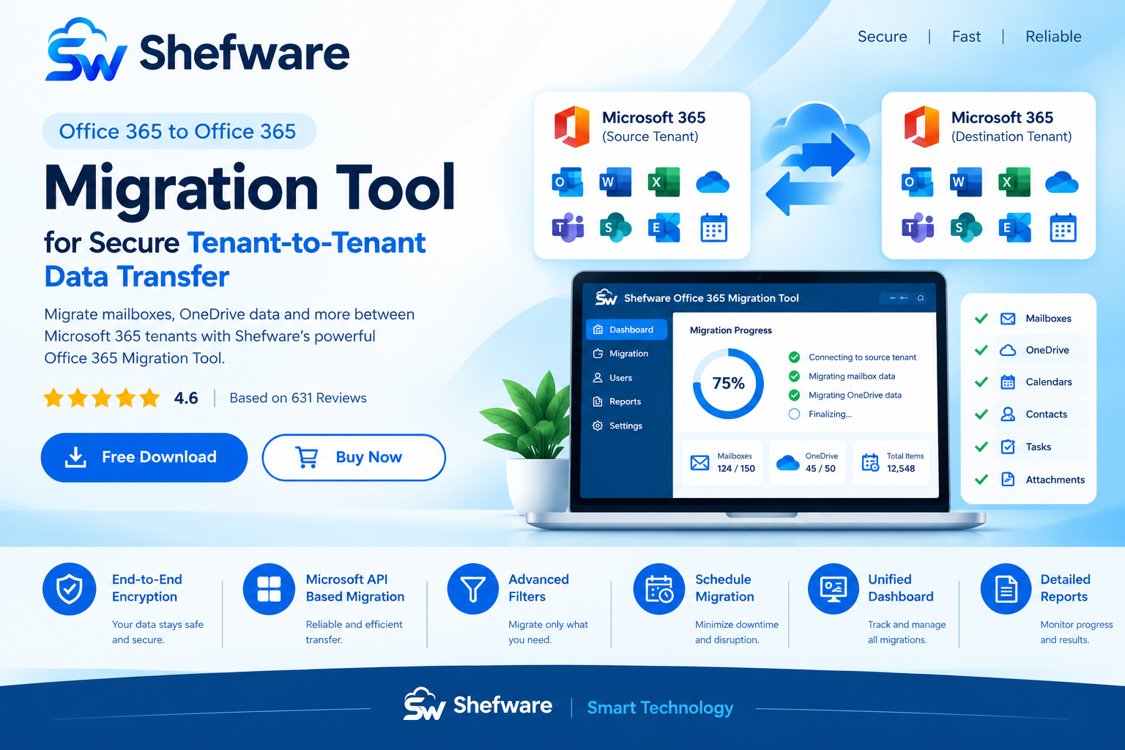Click the Based on 631 Reviews text
This screenshot has height=750, width=1125.
(x=298, y=398)
